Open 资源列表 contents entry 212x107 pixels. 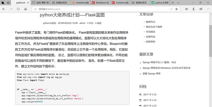151,37
